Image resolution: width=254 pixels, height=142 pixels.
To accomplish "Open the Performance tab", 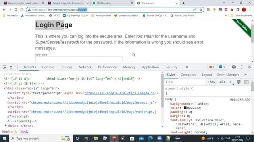I will pyautogui.click(x=107, y=67).
